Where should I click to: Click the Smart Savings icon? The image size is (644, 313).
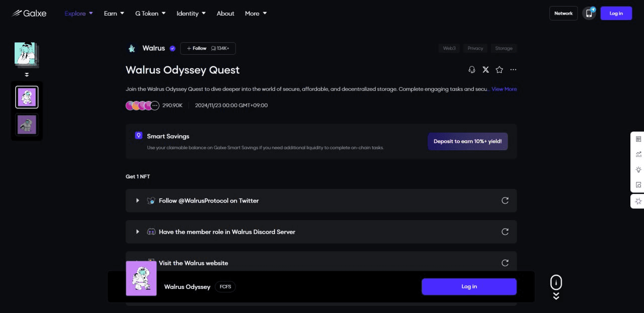coord(138,136)
